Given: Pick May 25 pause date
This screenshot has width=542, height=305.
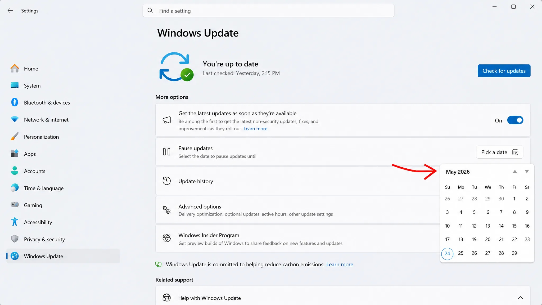Looking at the screenshot, I should click(461, 253).
